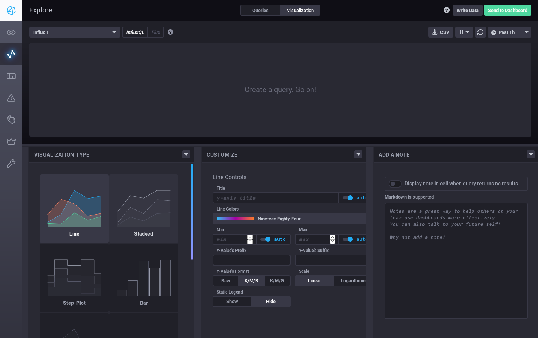Open the Nineteen Eighty Four line colors dropdown
This screenshot has width=538, height=338.
289,219
